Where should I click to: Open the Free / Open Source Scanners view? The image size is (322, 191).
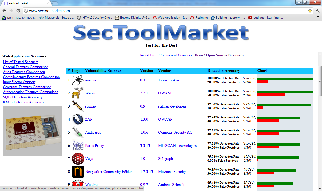pyautogui.click(x=219, y=55)
